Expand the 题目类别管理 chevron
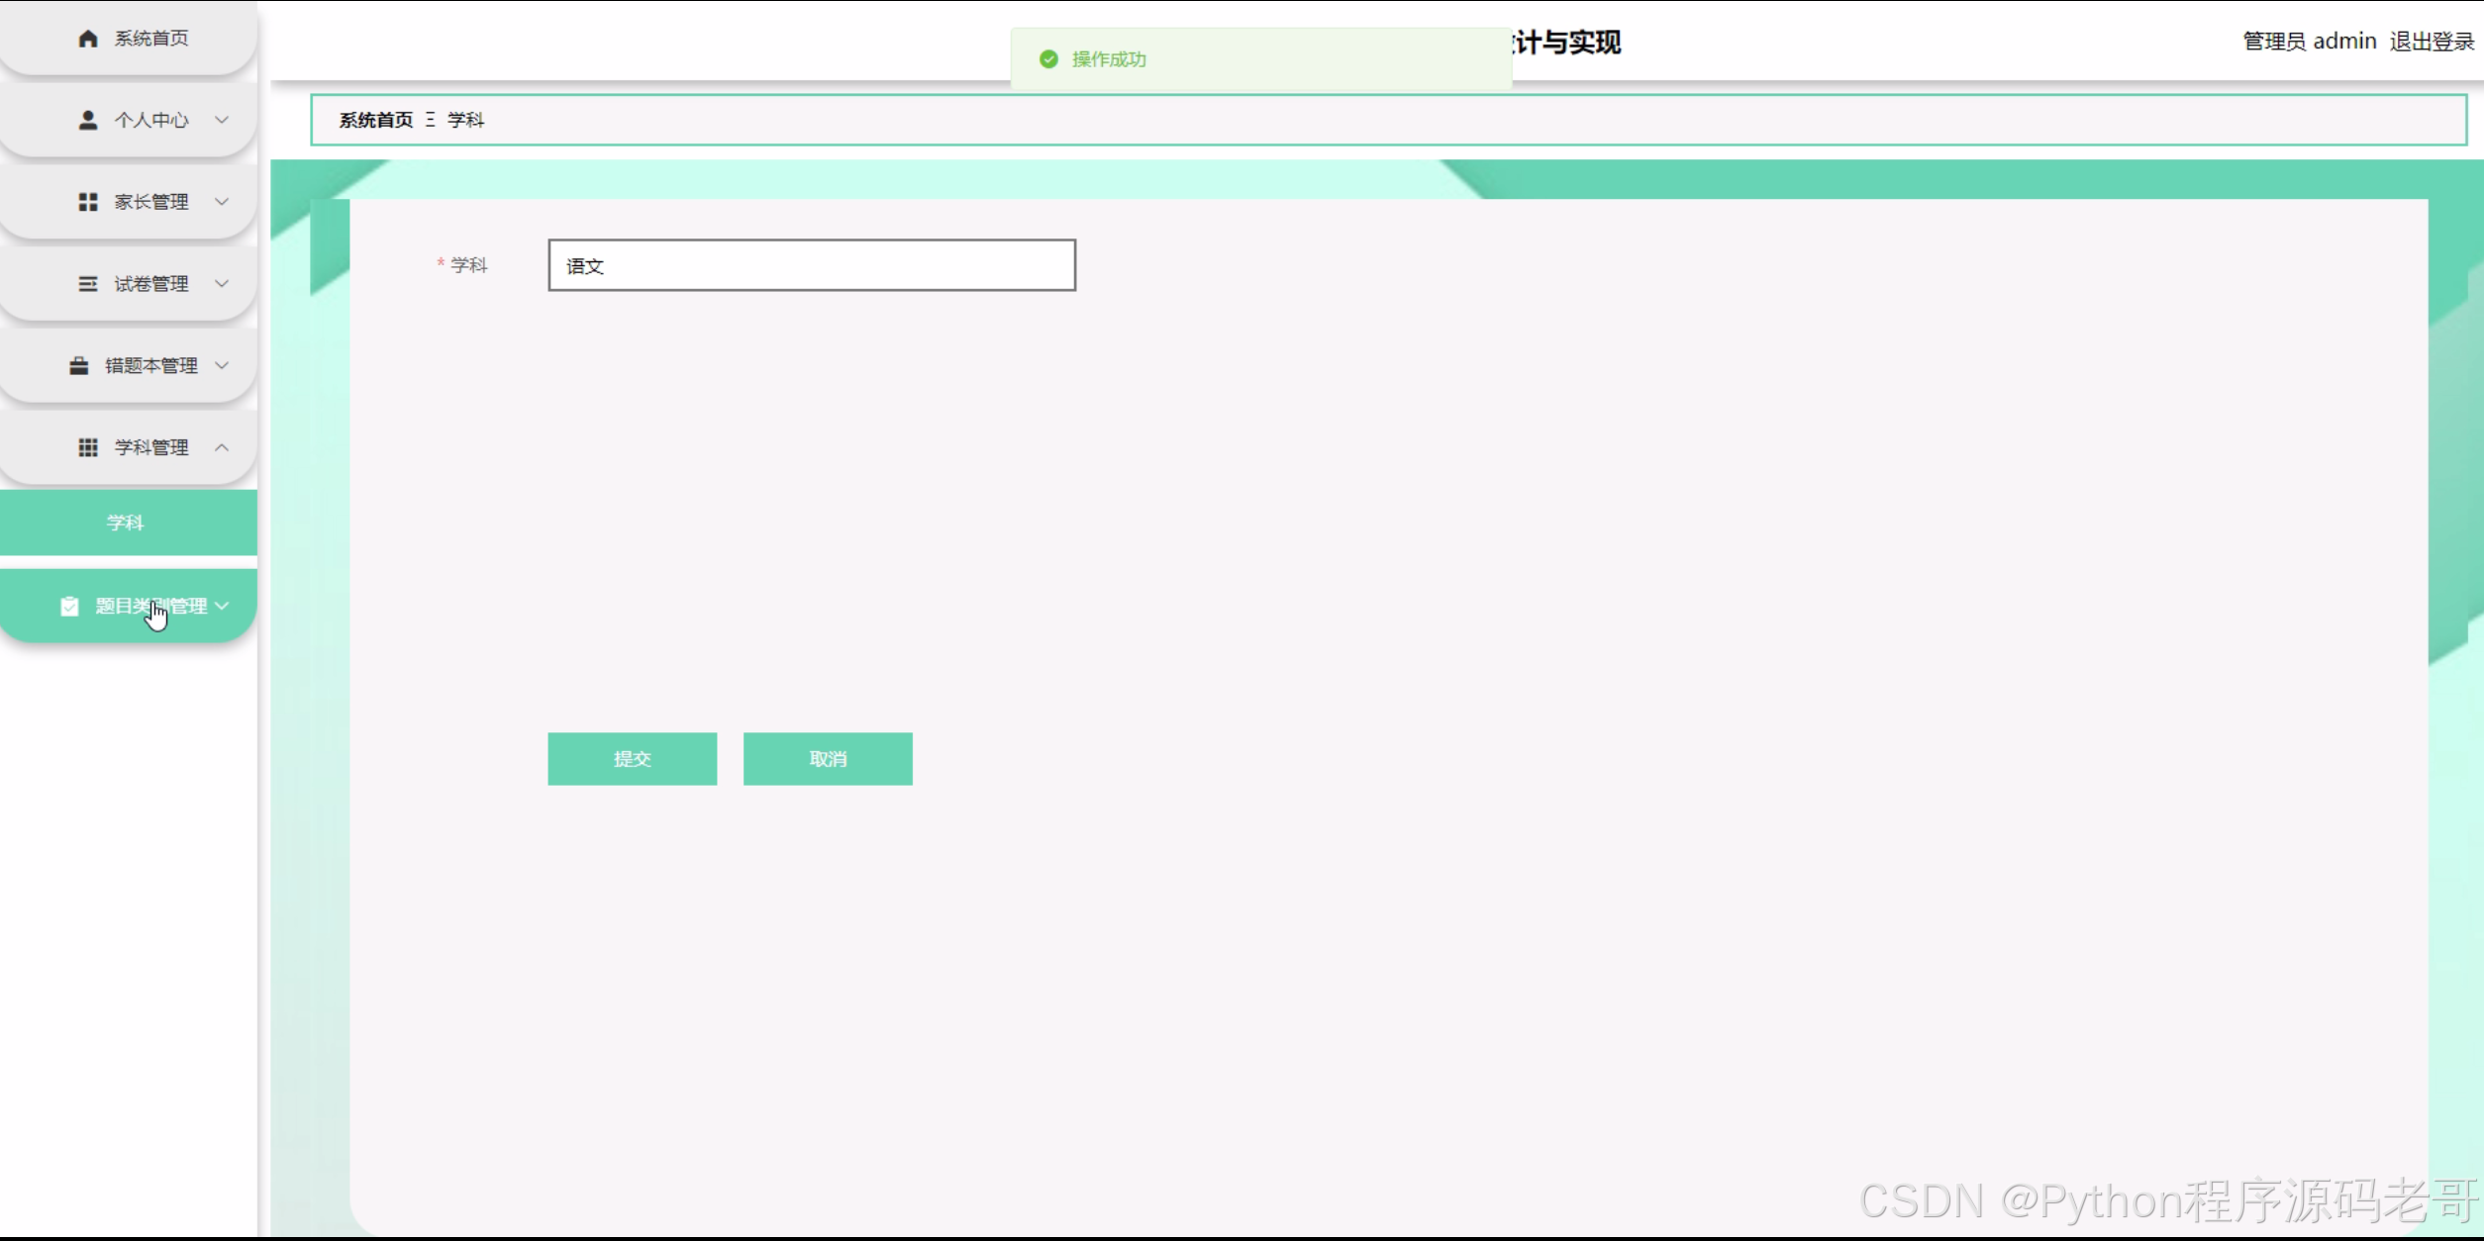The height and width of the screenshot is (1241, 2484). (x=222, y=606)
